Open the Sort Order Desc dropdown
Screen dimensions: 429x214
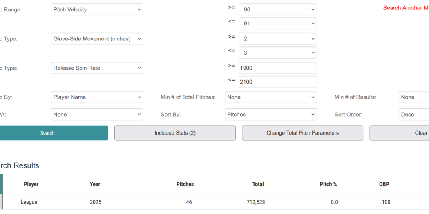(x=413, y=115)
